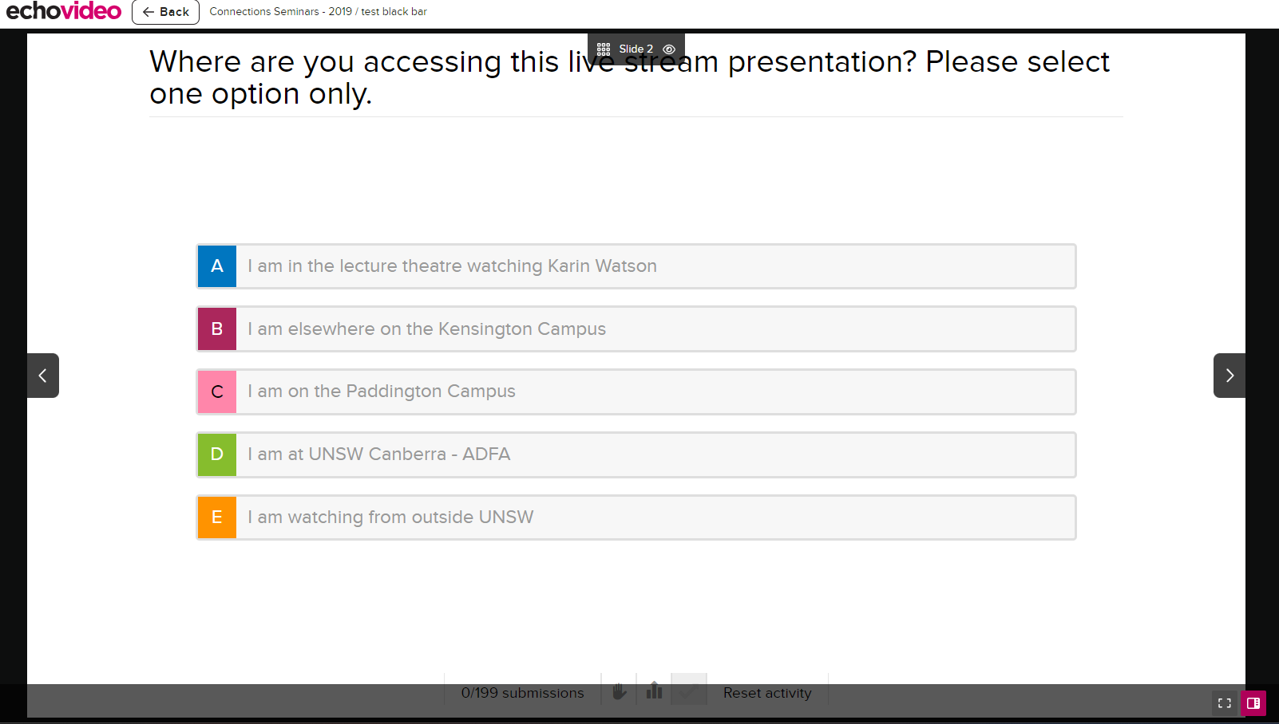Screen dimensions: 1279x724
Task: Select option A lecture theatre answer
Action: point(636,266)
